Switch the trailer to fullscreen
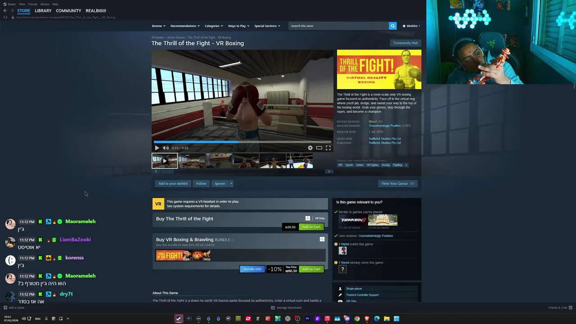The height and width of the screenshot is (324, 576). 328,148
